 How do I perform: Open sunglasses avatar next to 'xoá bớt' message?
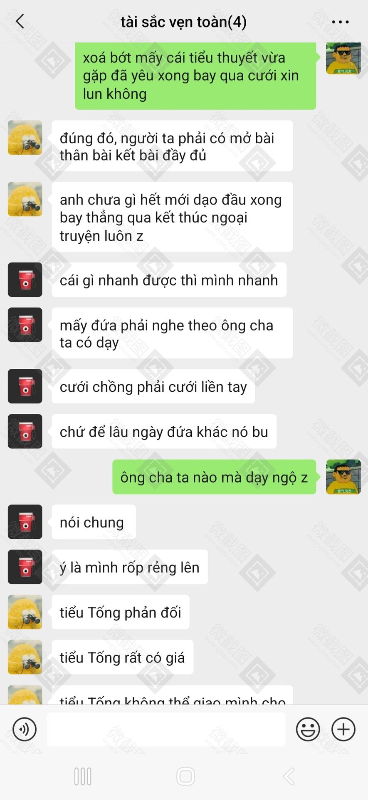coord(343,58)
